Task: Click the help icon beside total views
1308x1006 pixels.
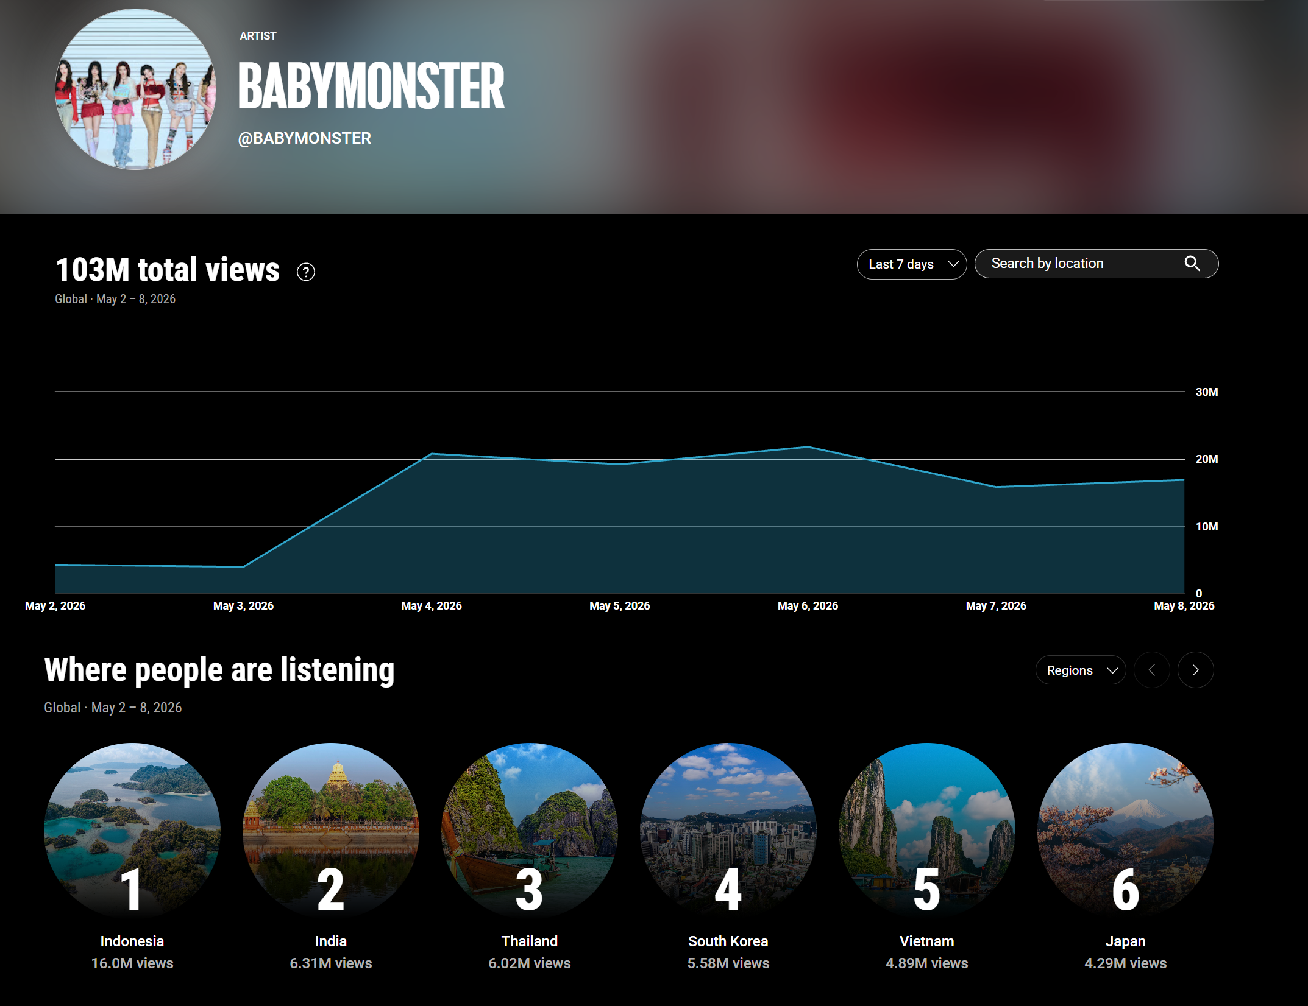Action: point(306,272)
